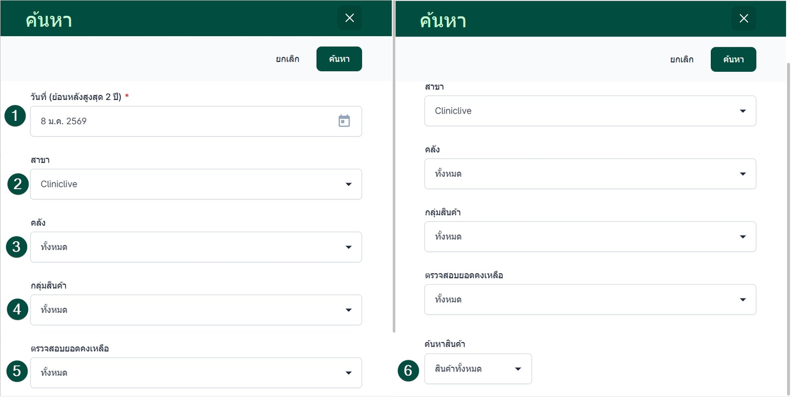
Task: Expand the กลุ่มสินค้า dropdown in right panel
Action: point(590,237)
